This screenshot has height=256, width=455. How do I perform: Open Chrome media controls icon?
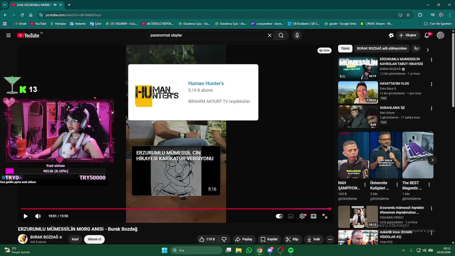(x=433, y=15)
